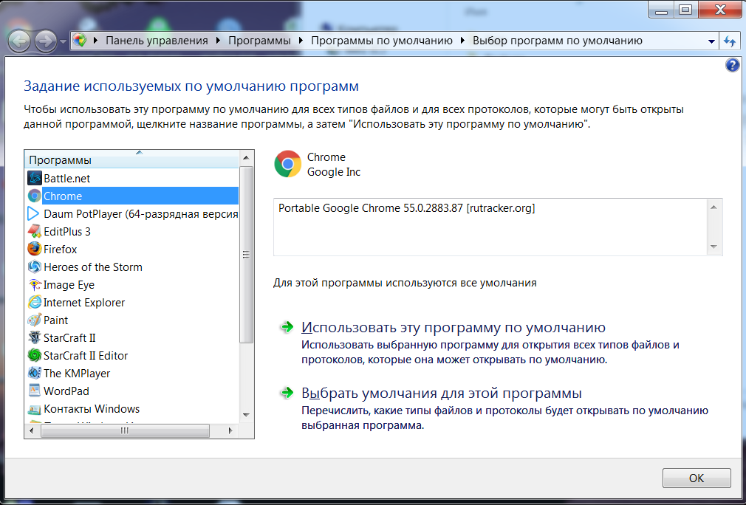
Task: Click green arrow beside choose defaults
Action: [x=287, y=392]
